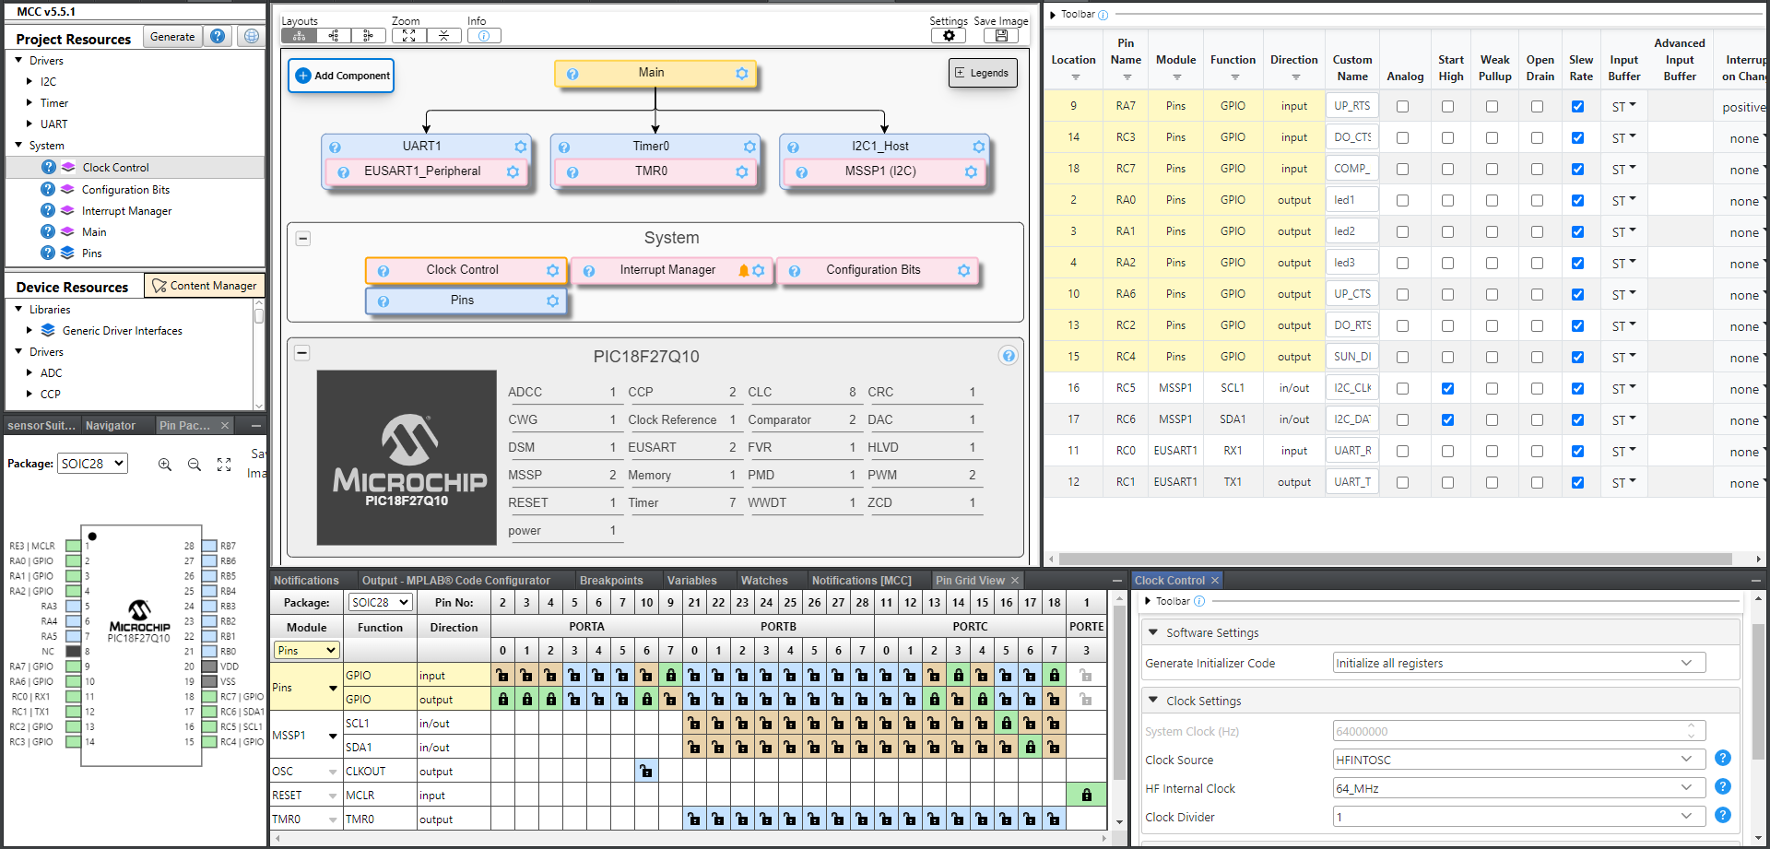This screenshot has width=1770, height=849.
Task: Click the zoom in magnifier in Pin Package view
Action: pyautogui.click(x=165, y=465)
